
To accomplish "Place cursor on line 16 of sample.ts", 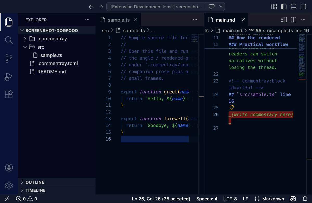I will pyautogui.click(x=154, y=139).
